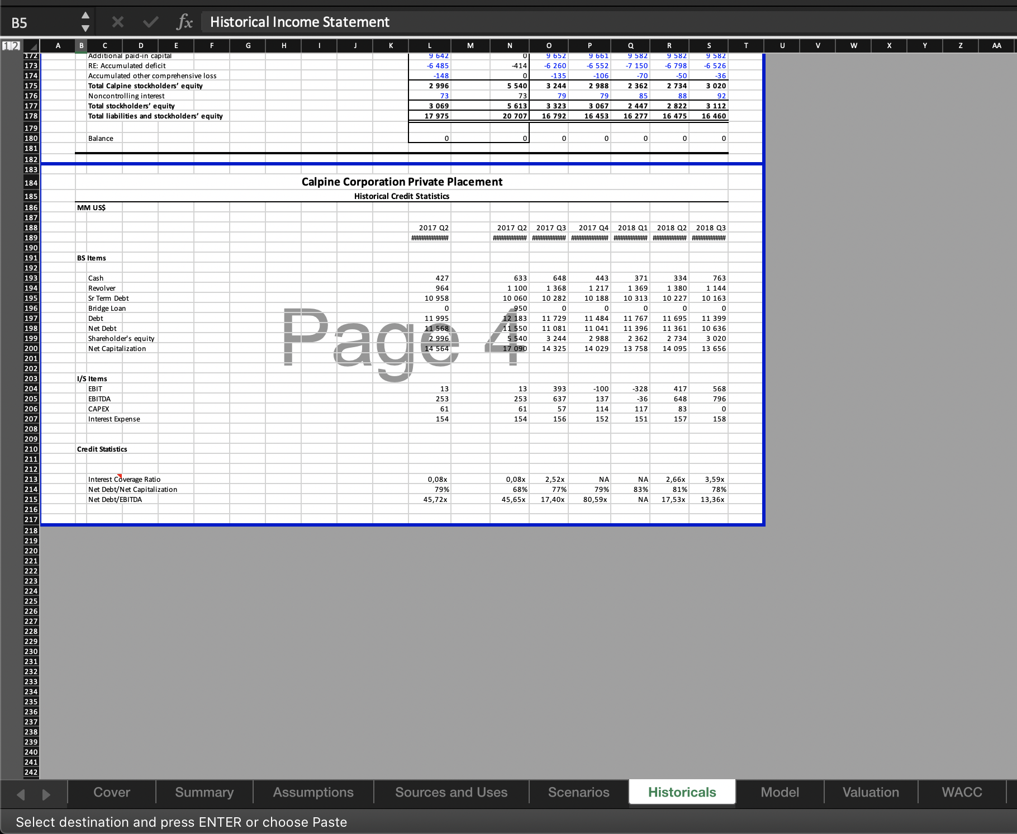
Task: Click the 'Calpine Corporation Private Placement' title
Action: click(x=402, y=182)
